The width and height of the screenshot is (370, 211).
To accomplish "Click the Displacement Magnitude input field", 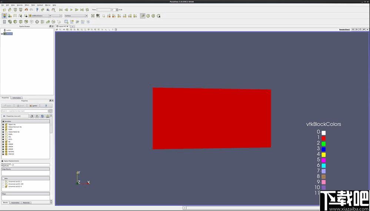I will click(x=31, y=165).
